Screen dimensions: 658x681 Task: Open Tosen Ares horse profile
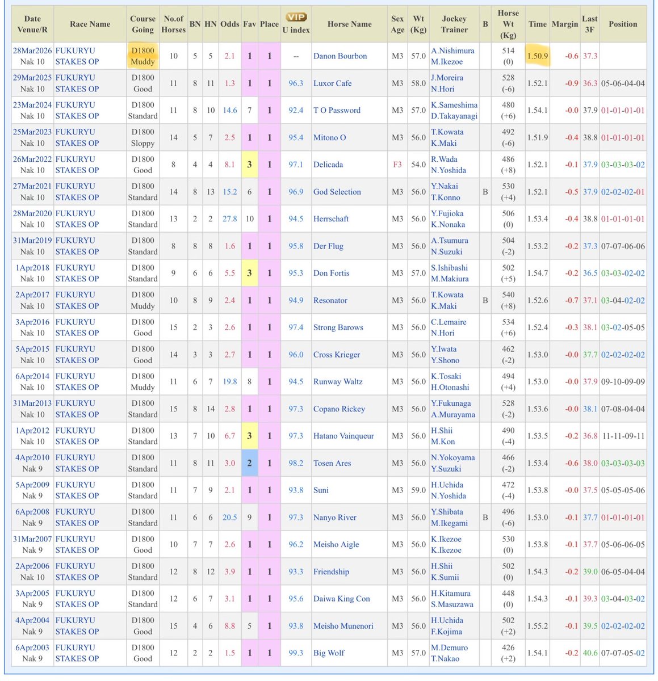[x=332, y=464]
